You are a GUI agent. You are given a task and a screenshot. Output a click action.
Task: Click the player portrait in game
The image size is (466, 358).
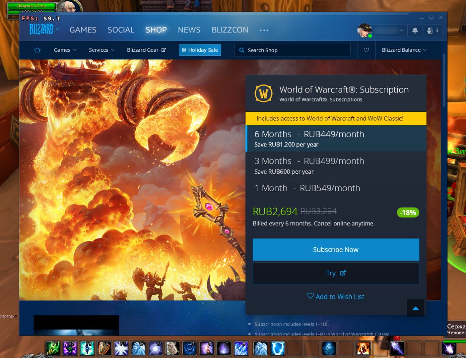point(69,6)
